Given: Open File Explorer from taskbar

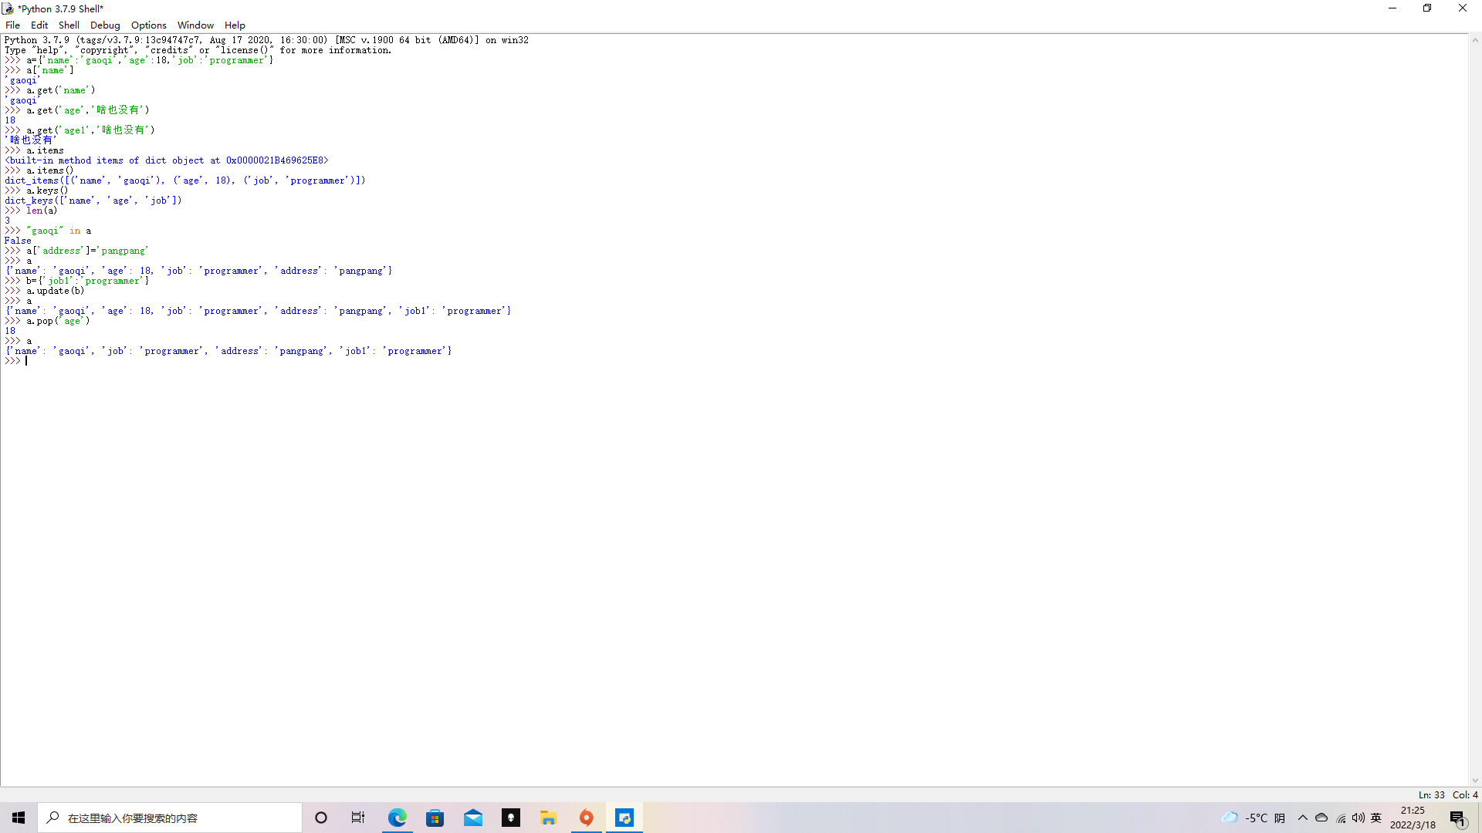Looking at the screenshot, I should coord(548,818).
